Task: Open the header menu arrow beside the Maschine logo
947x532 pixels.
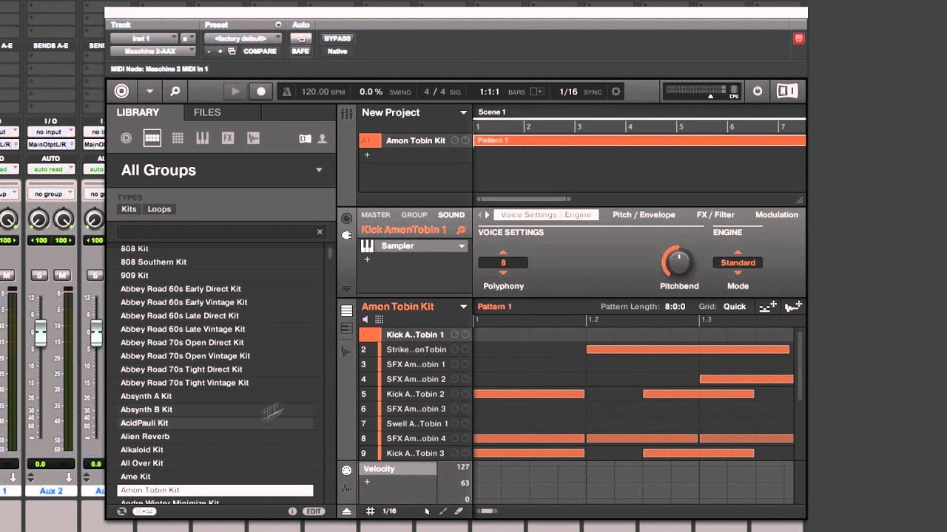Action: (149, 92)
